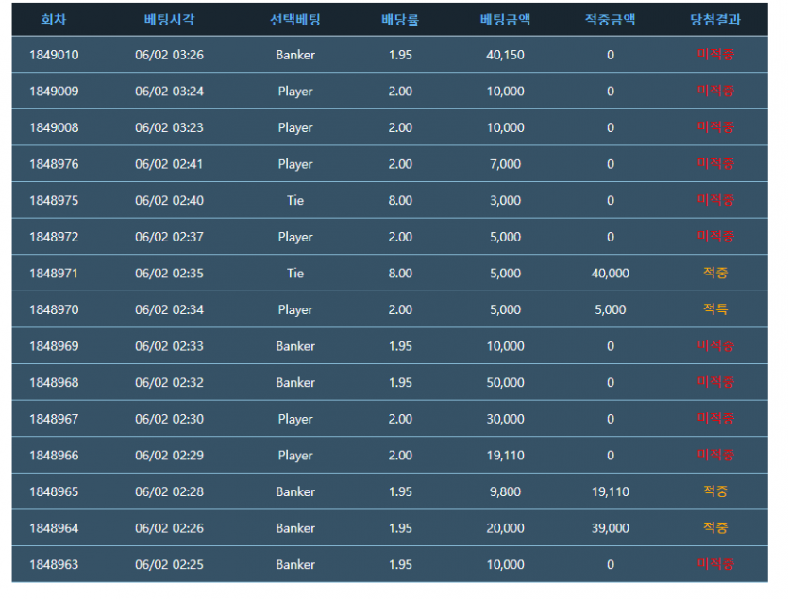Click the 당첨결과 column header
This screenshot has width=788, height=599.
click(x=715, y=20)
